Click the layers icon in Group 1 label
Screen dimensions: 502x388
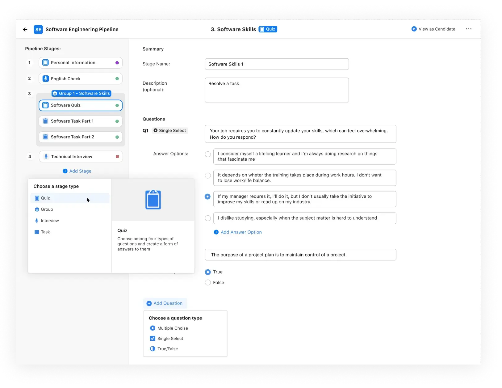tap(55, 93)
